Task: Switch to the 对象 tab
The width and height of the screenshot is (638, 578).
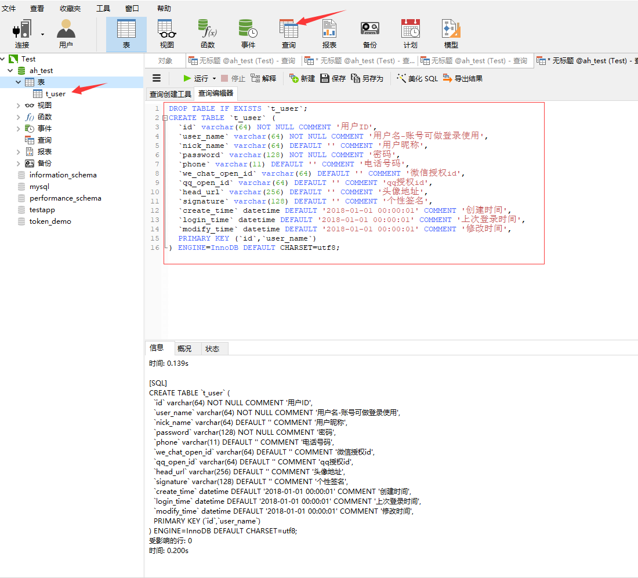Action: pos(165,61)
